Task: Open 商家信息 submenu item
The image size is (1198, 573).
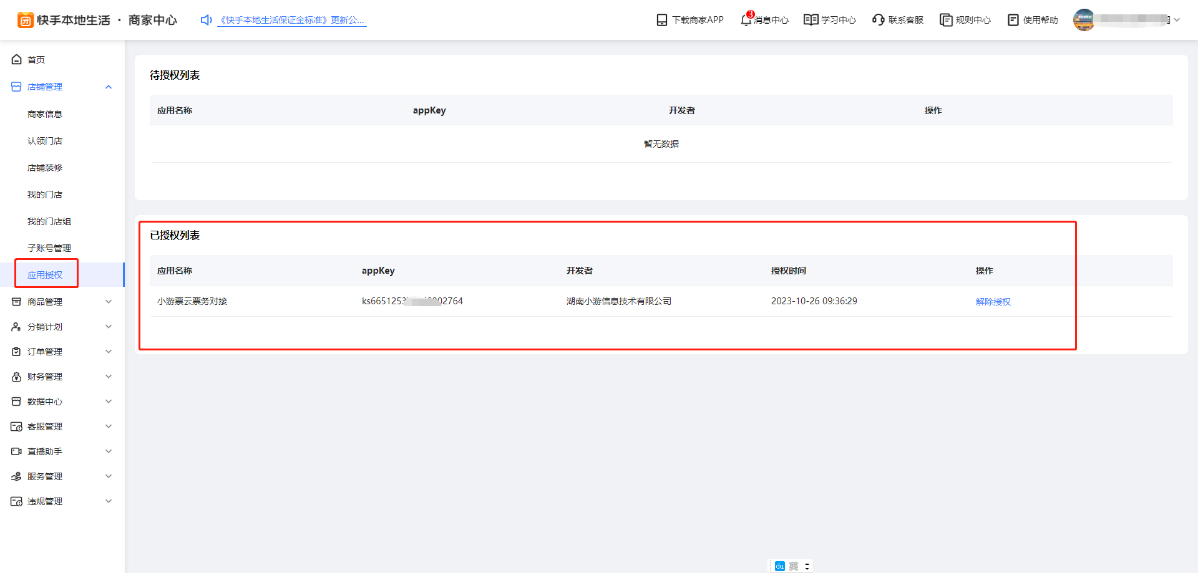Action: pyautogui.click(x=45, y=114)
